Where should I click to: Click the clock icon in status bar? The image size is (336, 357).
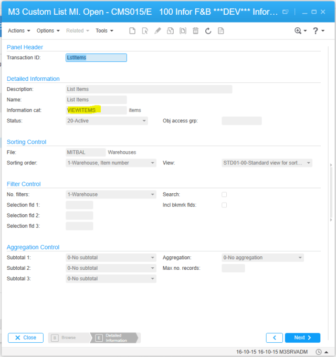pos(319,351)
